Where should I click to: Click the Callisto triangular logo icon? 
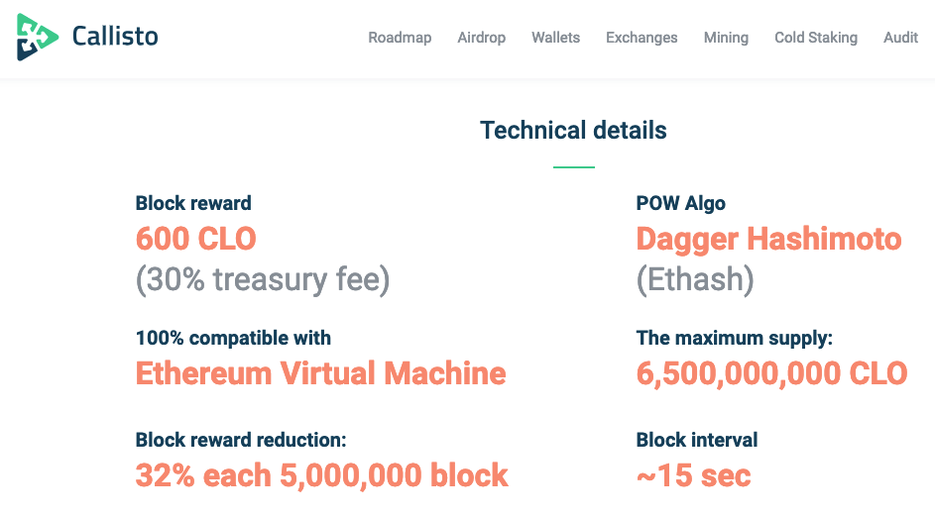click(38, 38)
